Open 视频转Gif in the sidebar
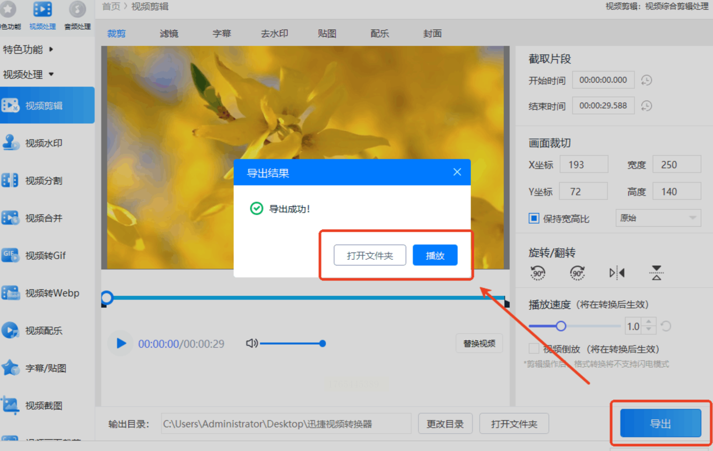 pyautogui.click(x=45, y=255)
